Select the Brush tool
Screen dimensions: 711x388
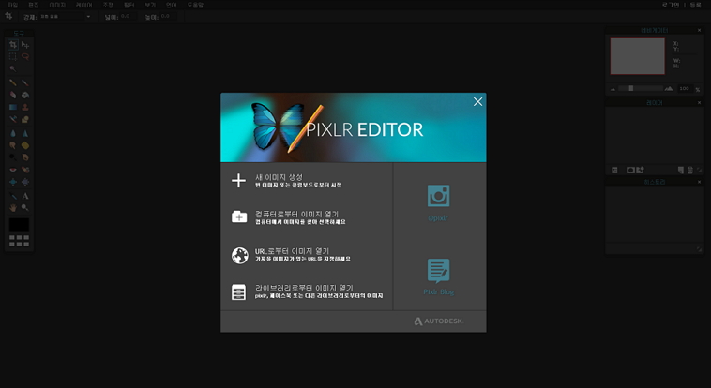[x=25, y=82]
